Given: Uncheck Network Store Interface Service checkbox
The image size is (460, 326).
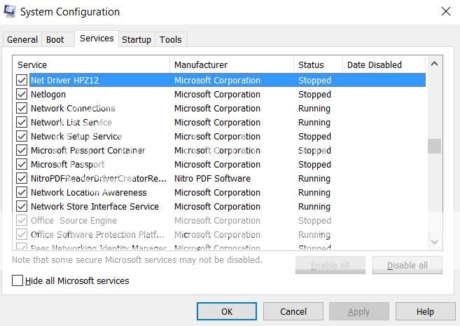Looking at the screenshot, I should coord(22,206).
